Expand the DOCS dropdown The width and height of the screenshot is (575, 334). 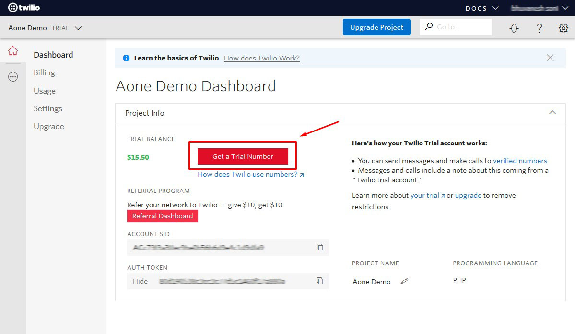(482, 8)
